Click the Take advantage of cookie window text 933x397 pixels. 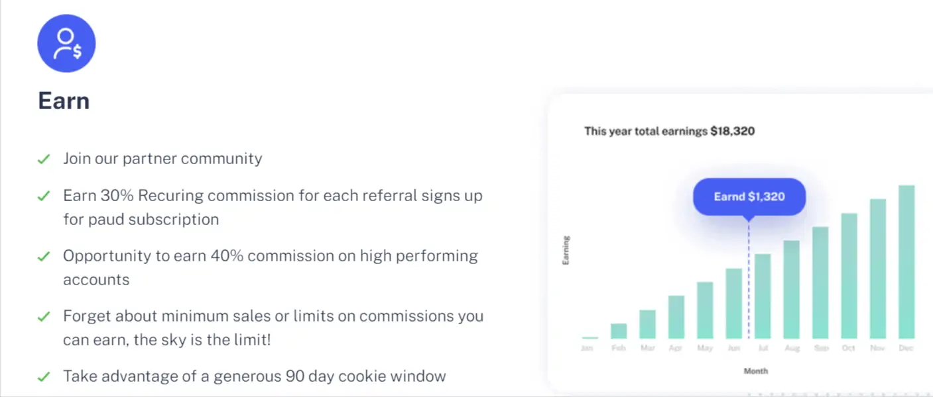(255, 376)
